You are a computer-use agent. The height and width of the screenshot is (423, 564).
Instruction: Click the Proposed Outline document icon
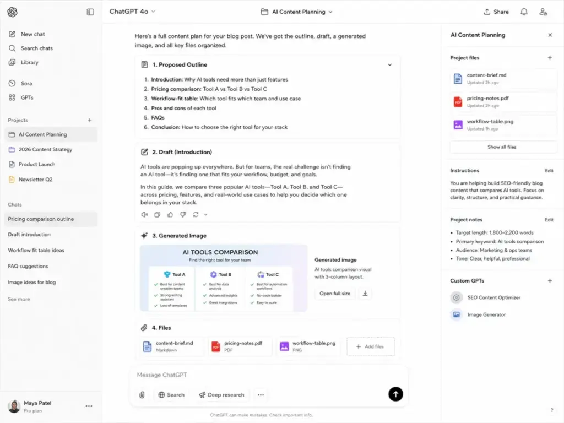tap(144, 65)
